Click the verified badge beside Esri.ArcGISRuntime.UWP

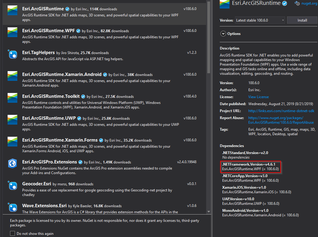79,118
